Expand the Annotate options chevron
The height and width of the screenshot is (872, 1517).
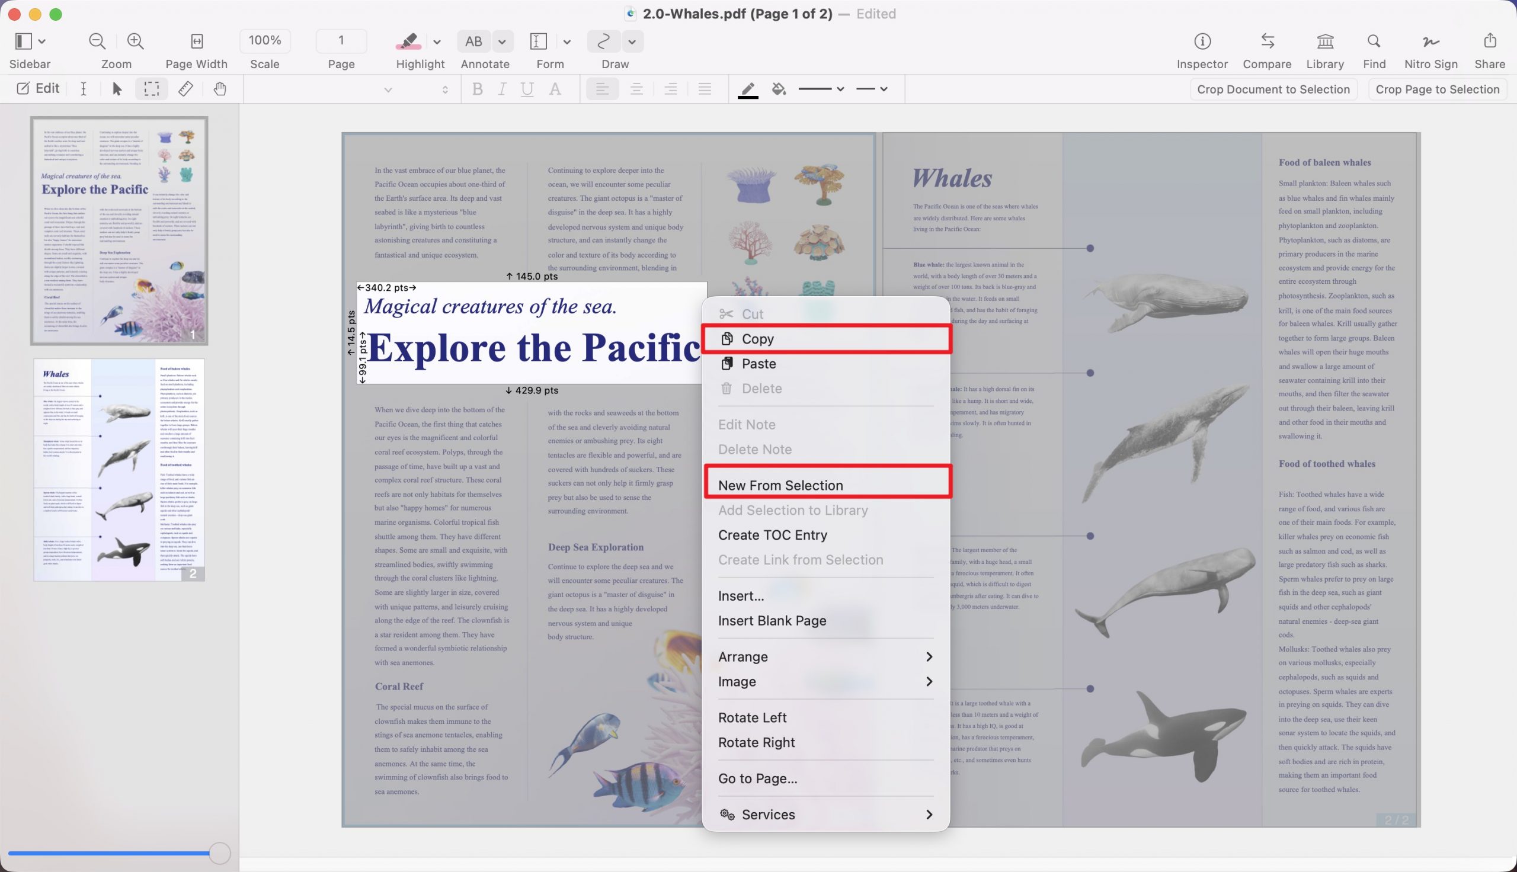pos(503,41)
